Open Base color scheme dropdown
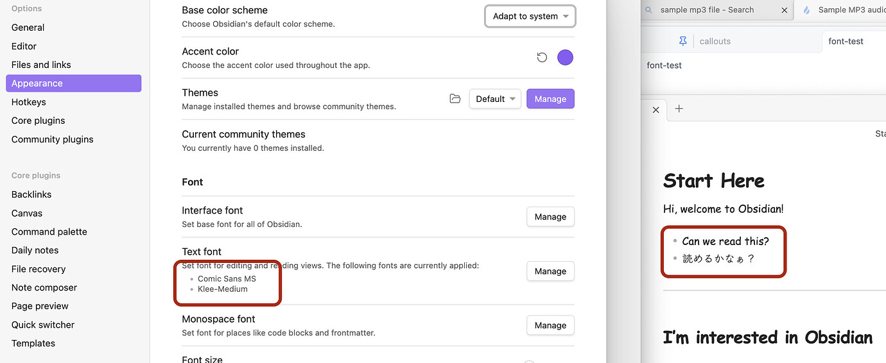The height and width of the screenshot is (363, 886). click(530, 16)
